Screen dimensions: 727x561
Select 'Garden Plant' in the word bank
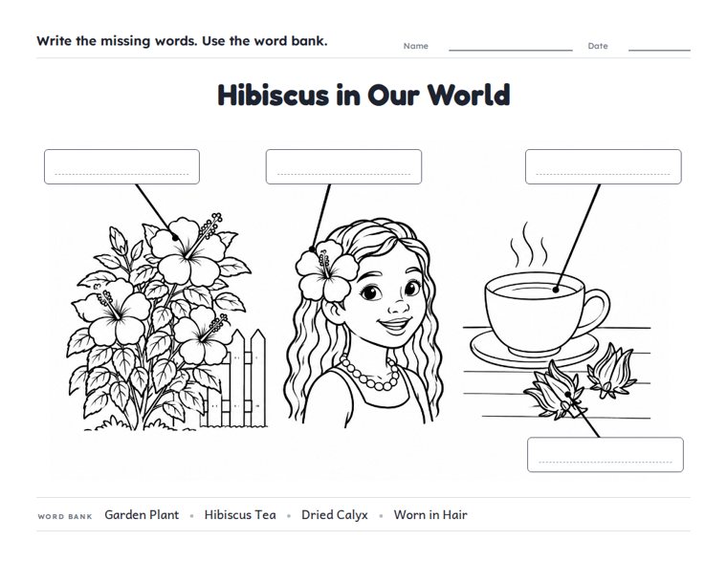click(142, 515)
